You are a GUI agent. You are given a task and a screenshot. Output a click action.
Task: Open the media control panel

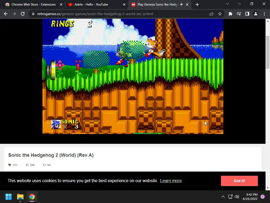tap(239, 14)
